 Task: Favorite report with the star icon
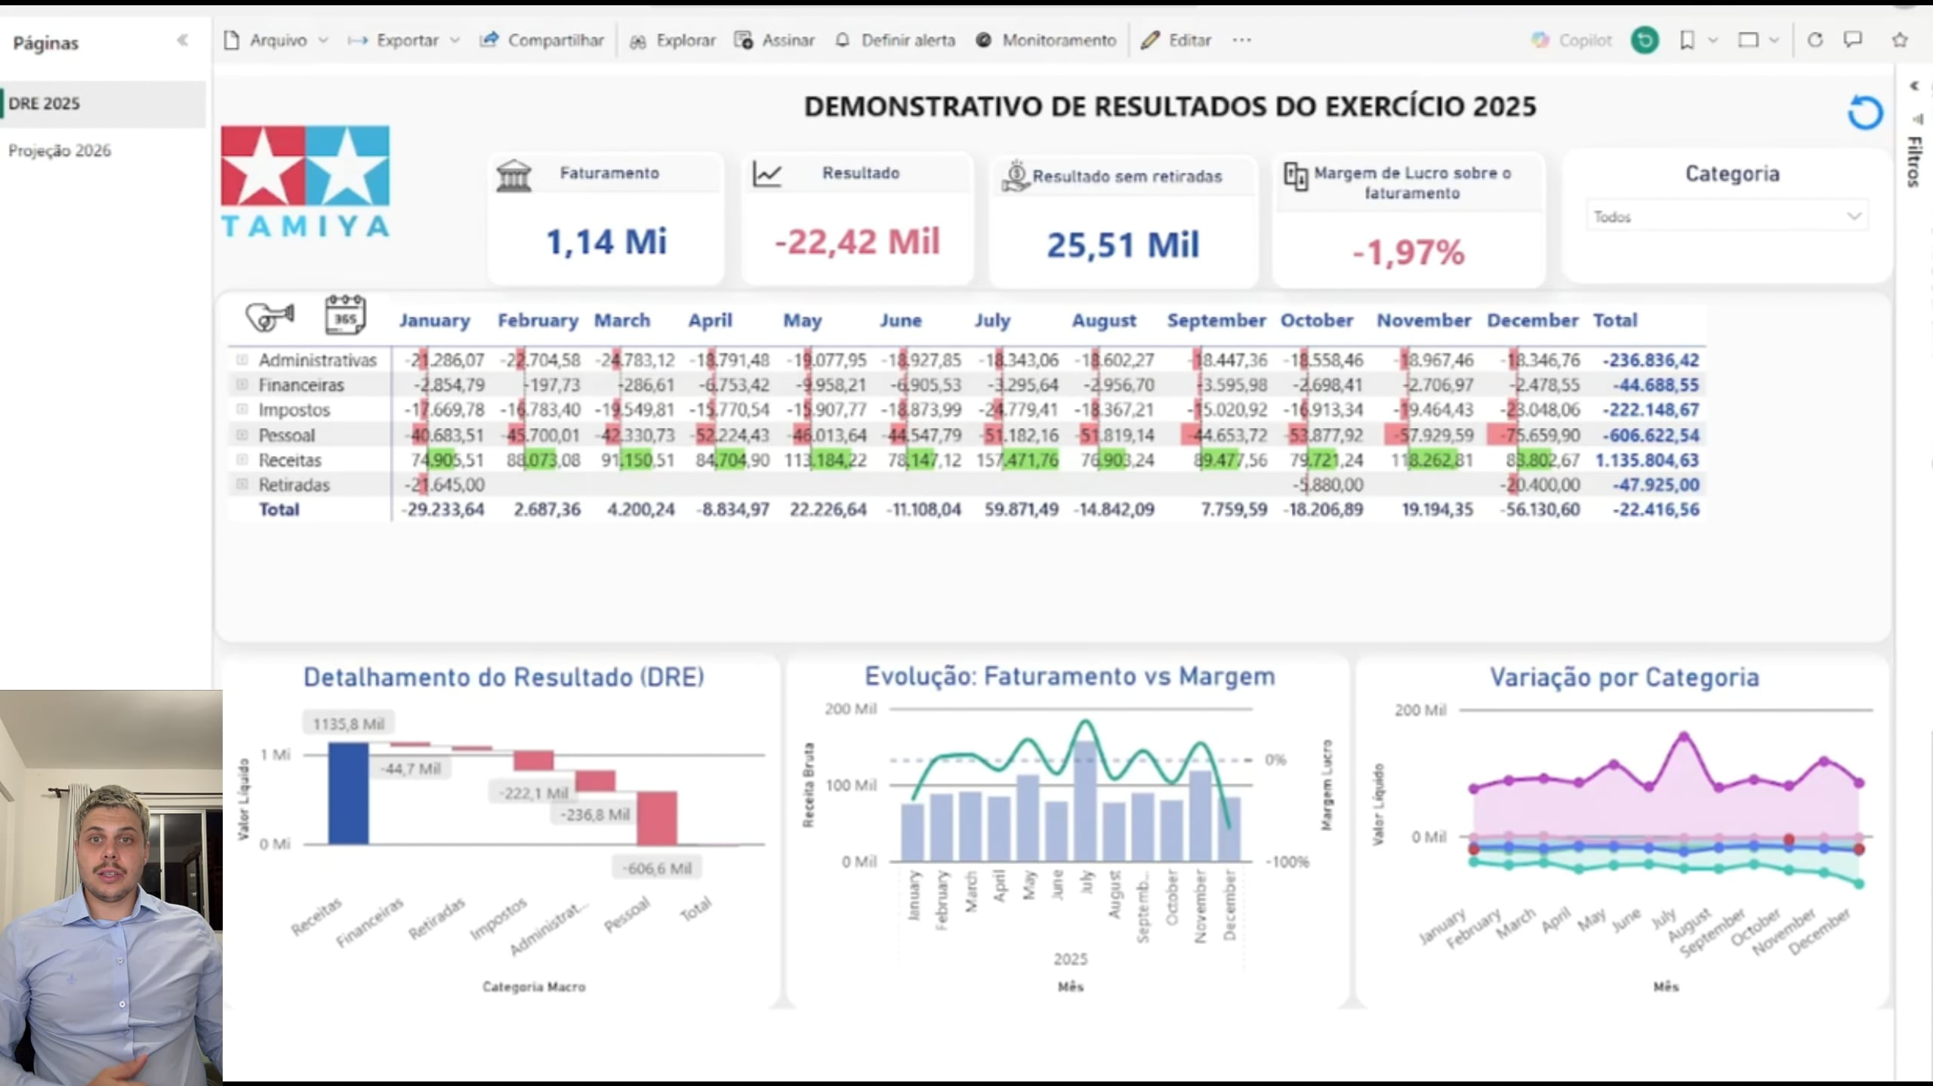[1900, 40]
